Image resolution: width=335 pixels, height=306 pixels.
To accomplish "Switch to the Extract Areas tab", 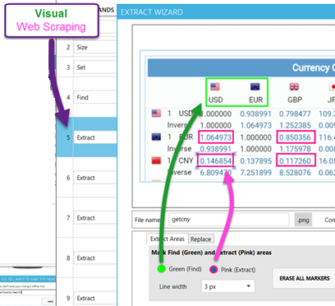I will (x=167, y=239).
